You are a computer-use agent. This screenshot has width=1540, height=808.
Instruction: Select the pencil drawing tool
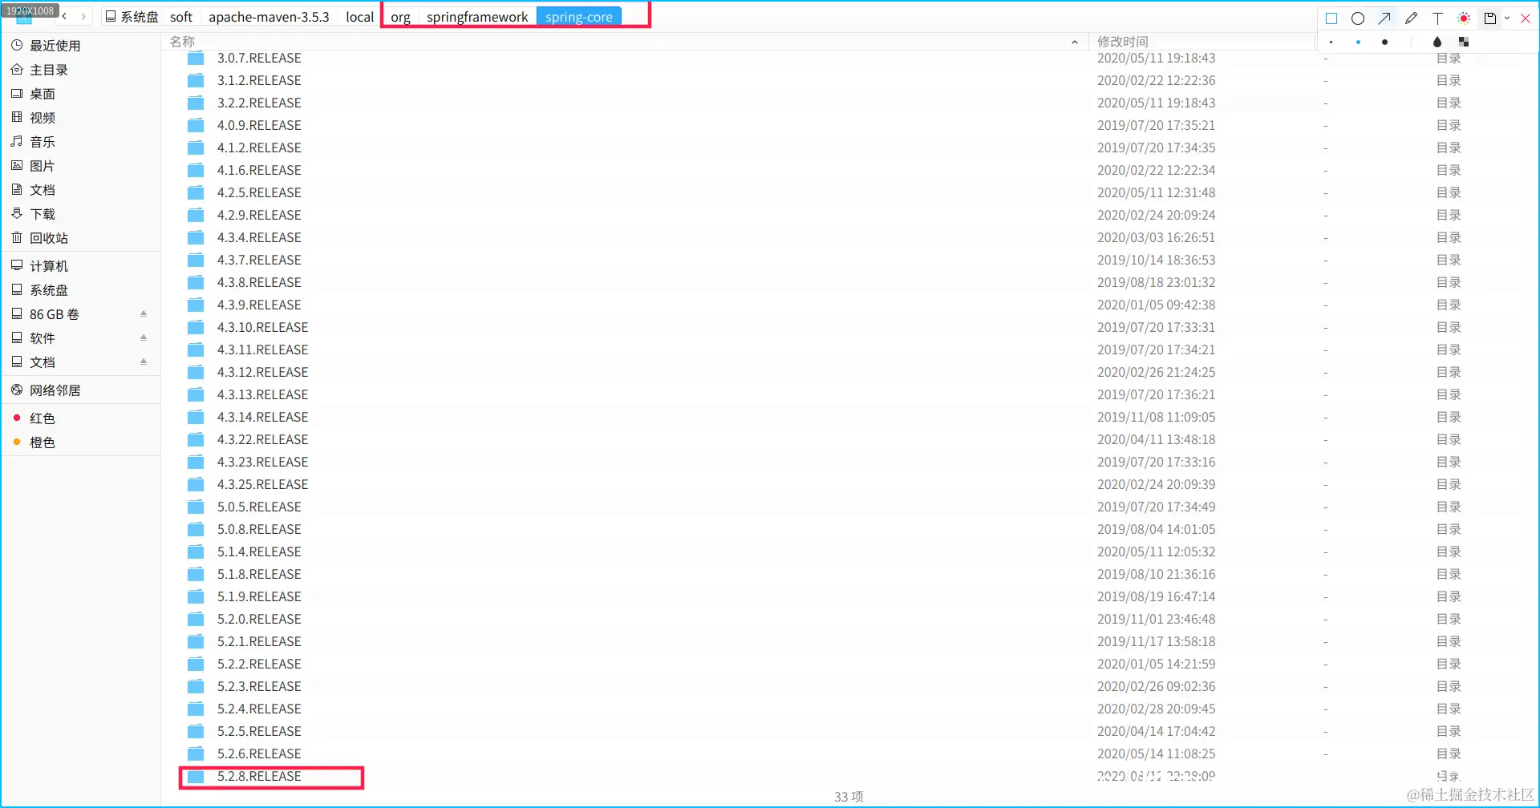tap(1411, 18)
